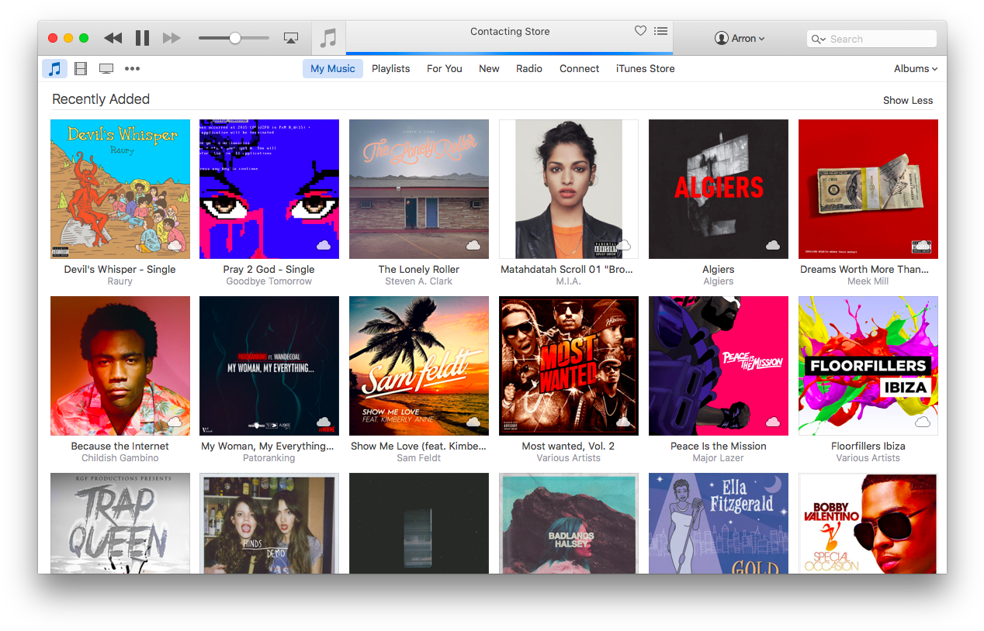
Task: Open the Radio tab
Action: point(528,68)
